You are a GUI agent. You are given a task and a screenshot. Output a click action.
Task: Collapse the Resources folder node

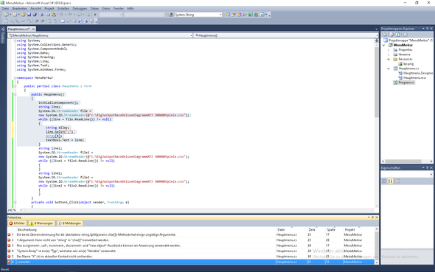(389, 59)
